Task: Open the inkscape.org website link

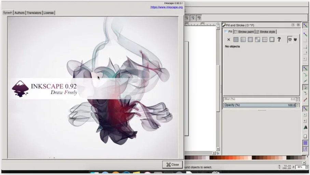Action: (x=166, y=7)
